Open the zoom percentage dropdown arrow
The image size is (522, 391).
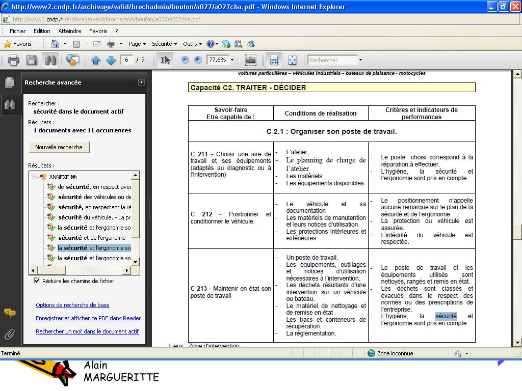point(232,60)
